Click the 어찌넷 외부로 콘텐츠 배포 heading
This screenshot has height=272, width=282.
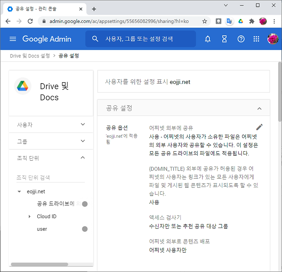pos(179,242)
